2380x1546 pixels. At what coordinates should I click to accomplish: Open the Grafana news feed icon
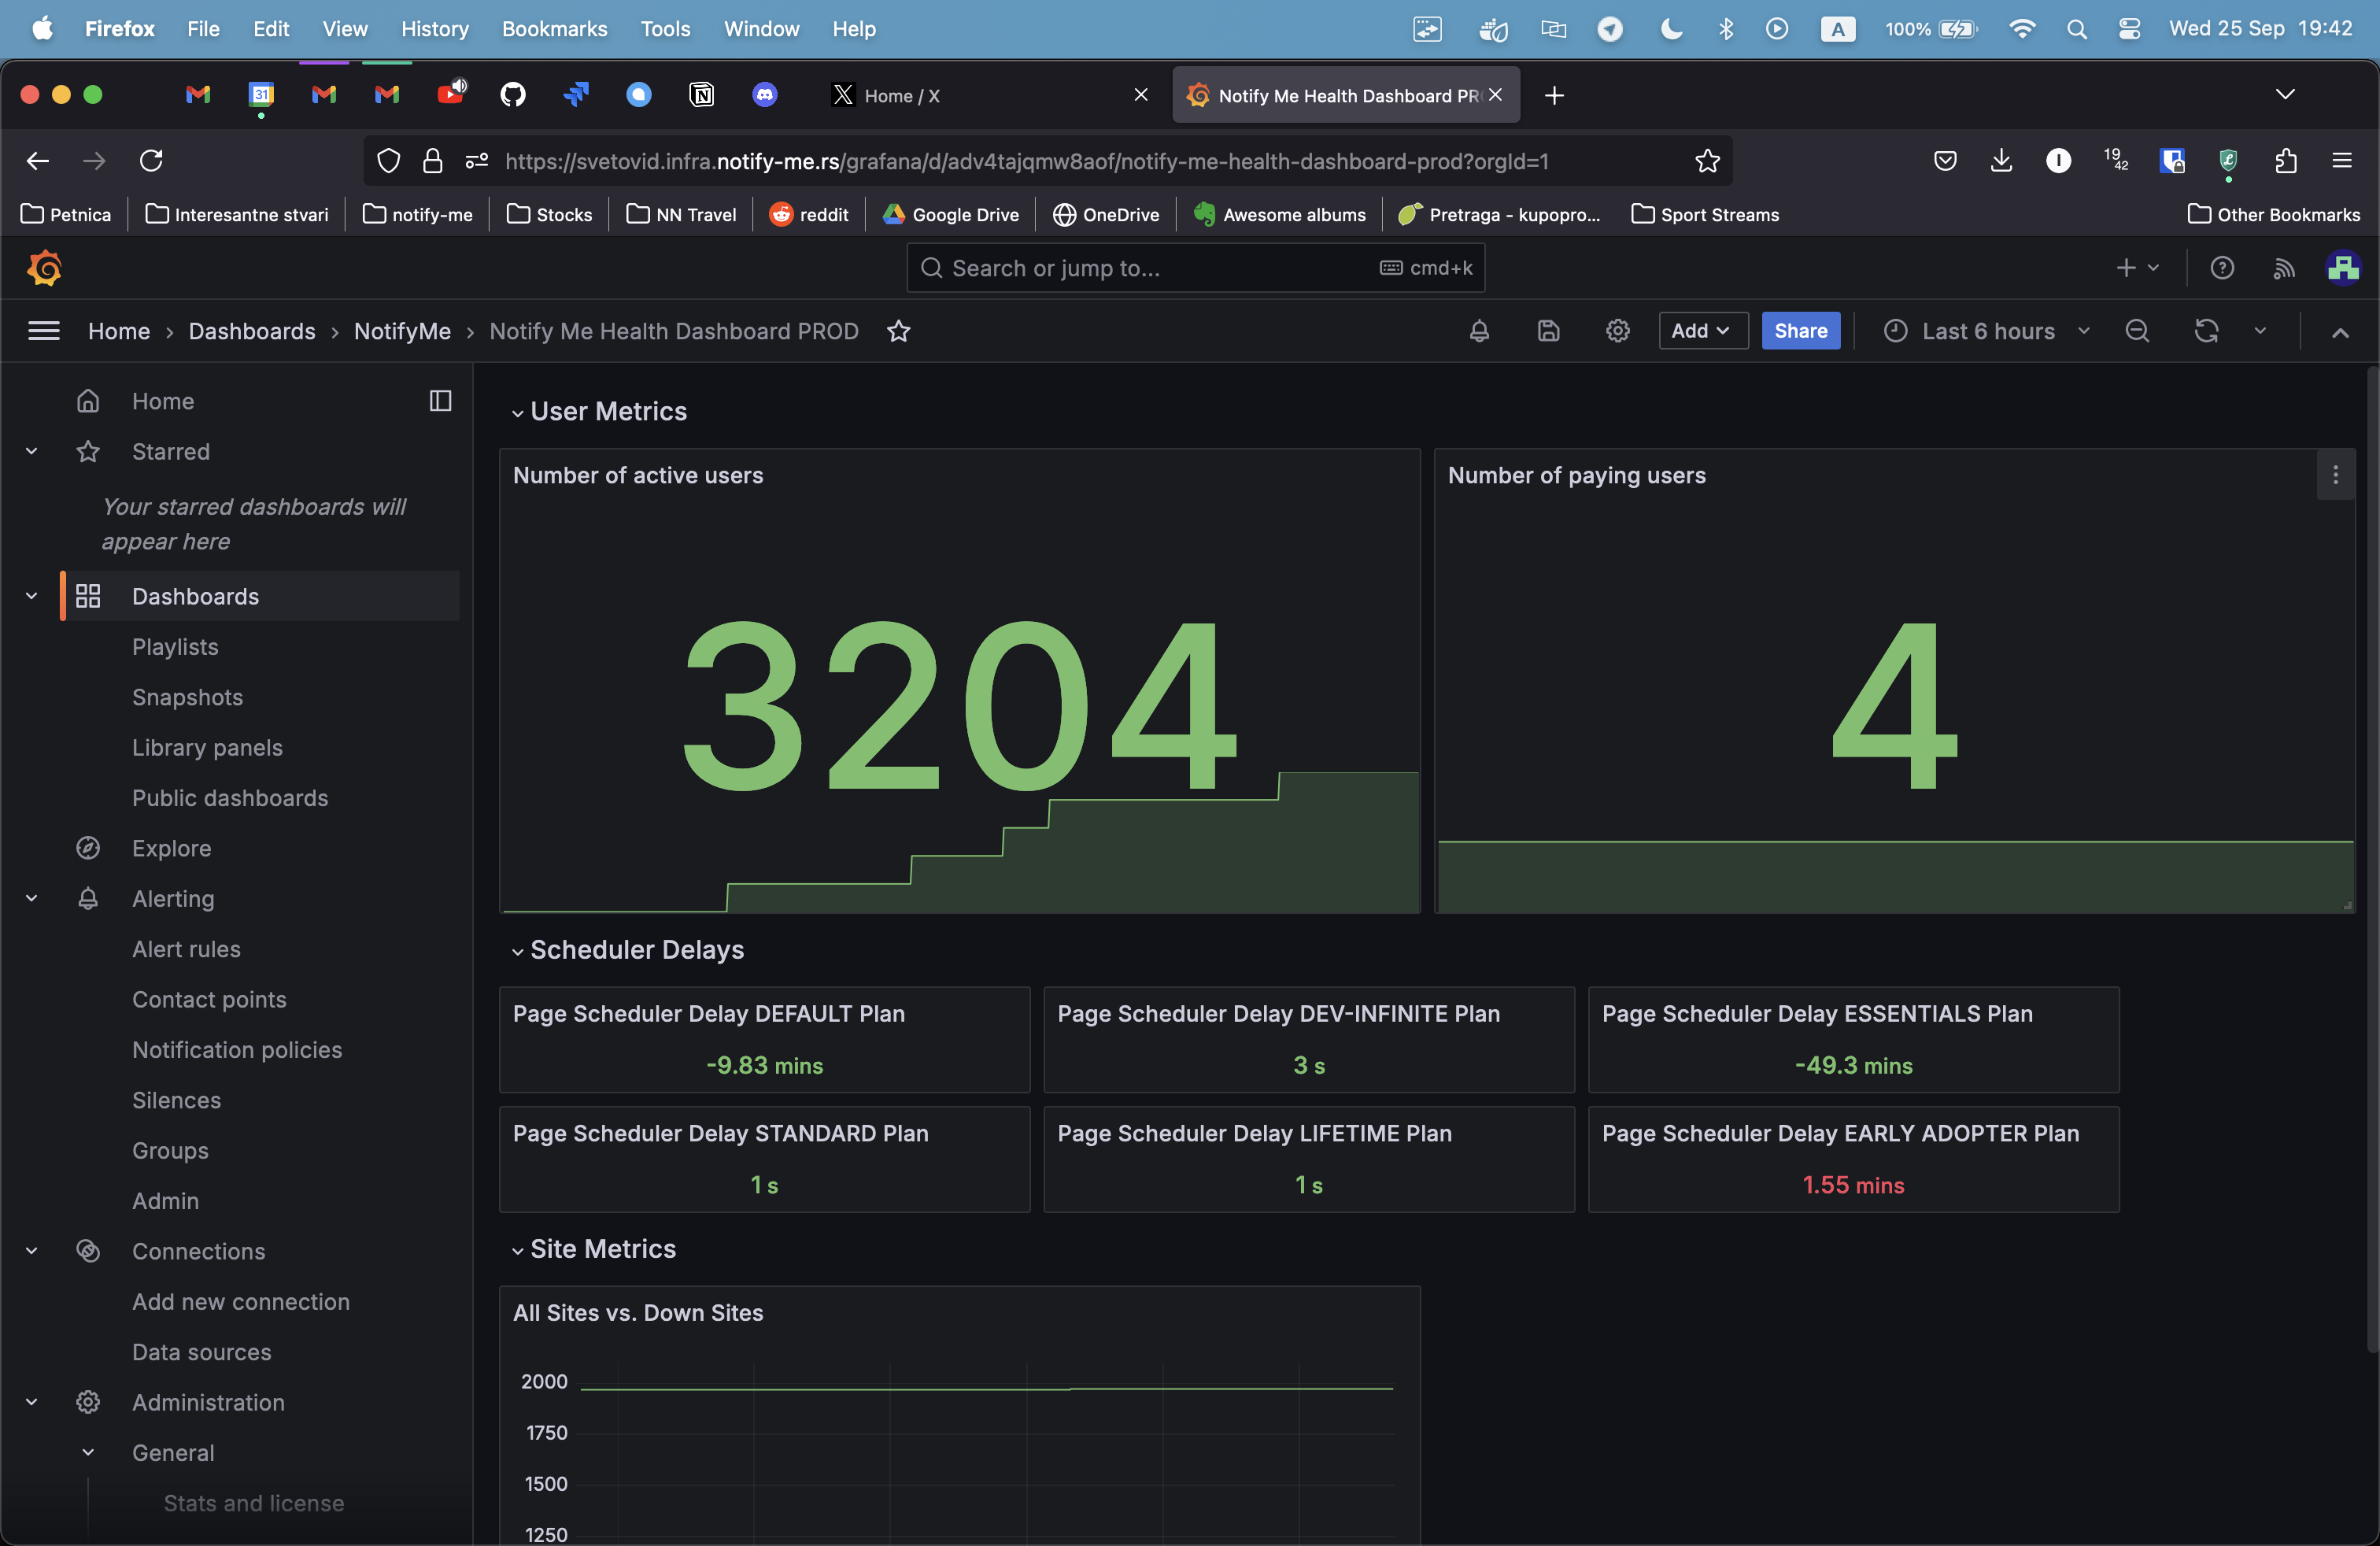2283,268
